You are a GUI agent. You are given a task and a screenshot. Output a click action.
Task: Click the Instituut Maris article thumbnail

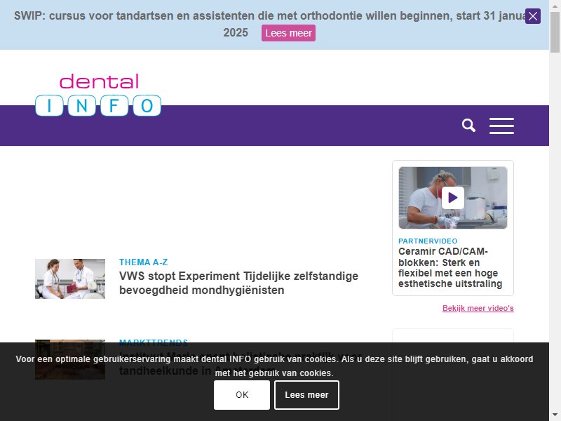pos(70,359)
